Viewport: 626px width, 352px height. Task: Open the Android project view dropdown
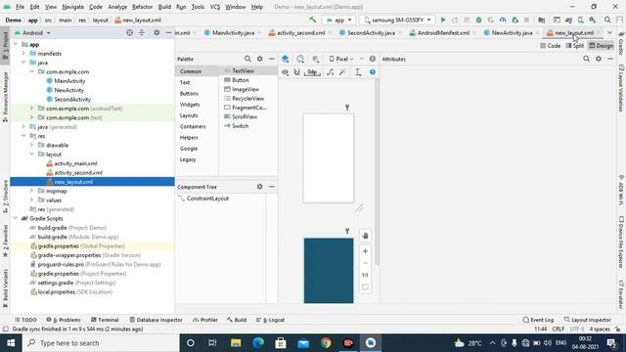click(x=32, y=32)
